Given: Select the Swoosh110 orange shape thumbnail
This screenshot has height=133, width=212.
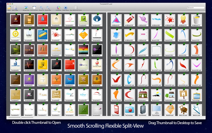Looking at the screenshot, I should click(x=196, y=50).
